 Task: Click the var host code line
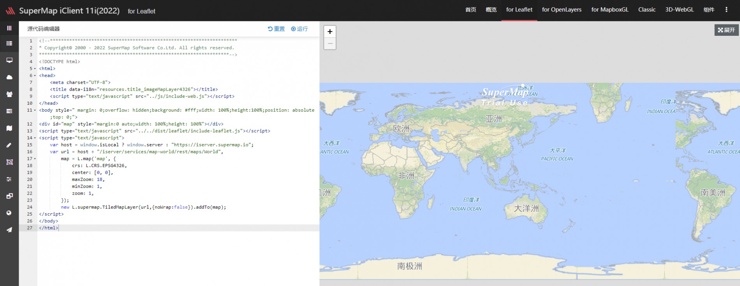point(152,145)
